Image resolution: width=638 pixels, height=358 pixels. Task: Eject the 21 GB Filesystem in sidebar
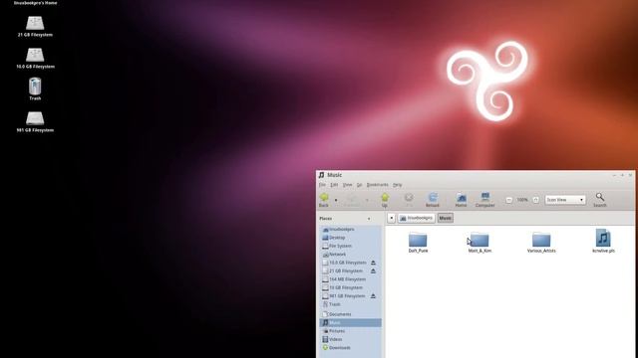coord(373,270)
